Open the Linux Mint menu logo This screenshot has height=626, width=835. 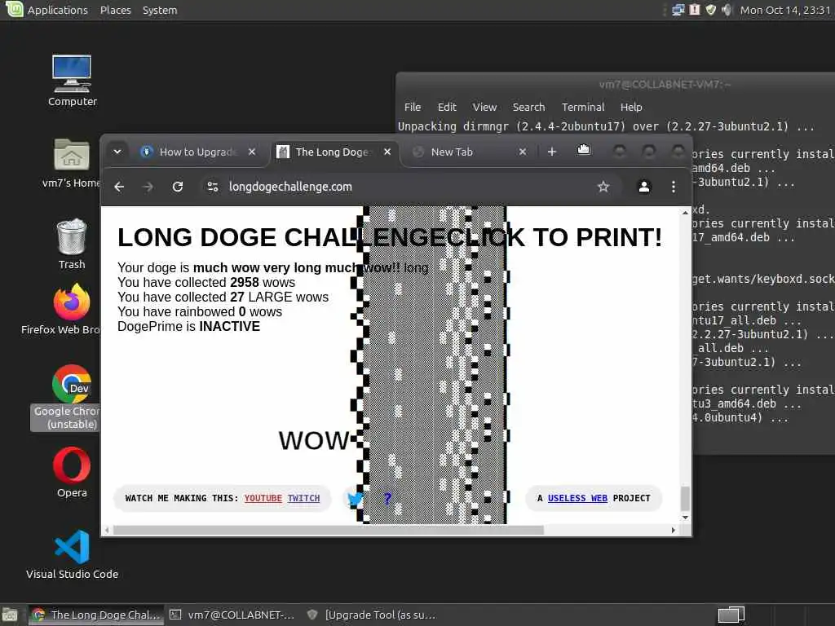tap(14, 9)
